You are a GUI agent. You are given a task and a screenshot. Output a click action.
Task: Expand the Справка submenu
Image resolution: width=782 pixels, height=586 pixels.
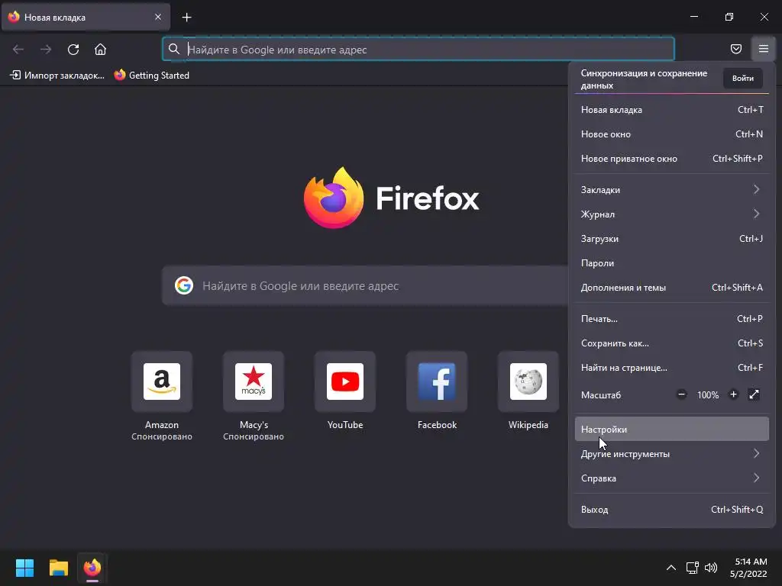pyautogui.click(x=672, y=478)
